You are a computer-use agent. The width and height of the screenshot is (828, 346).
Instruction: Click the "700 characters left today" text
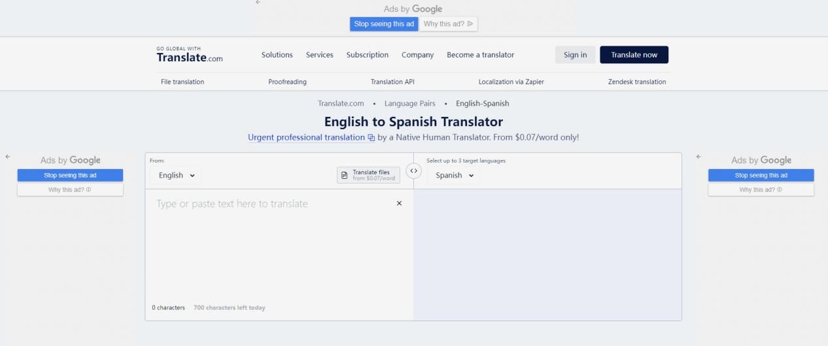tap(230, 307)
